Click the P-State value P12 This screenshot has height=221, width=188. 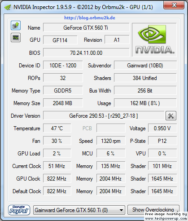pyautogui.click(x=162, y=141)
